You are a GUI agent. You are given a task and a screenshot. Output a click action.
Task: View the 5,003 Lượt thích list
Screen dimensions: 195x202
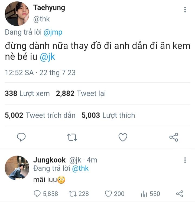[108, 115]
